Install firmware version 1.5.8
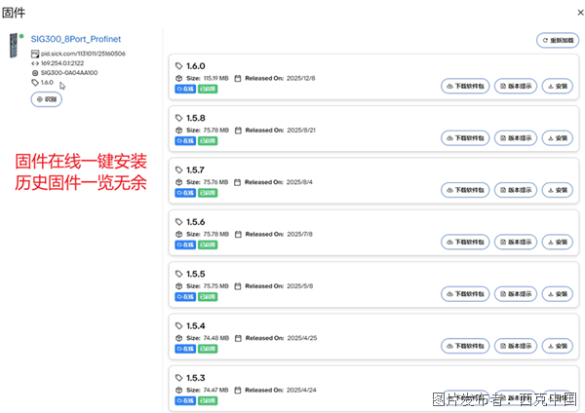The width and height of the screenshot is (585, 413). click(x=557, y=138)
